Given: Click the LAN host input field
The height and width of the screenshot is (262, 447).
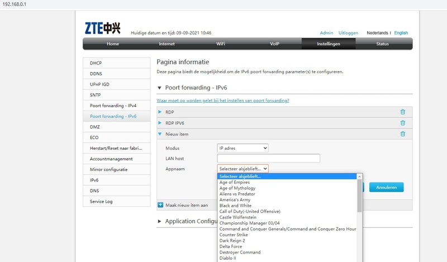Looking at the screenshot, I should (x=269, y=158).
